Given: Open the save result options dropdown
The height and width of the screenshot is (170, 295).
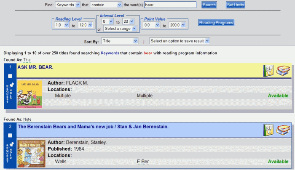Looking at the screenshot, I should 180,41.
